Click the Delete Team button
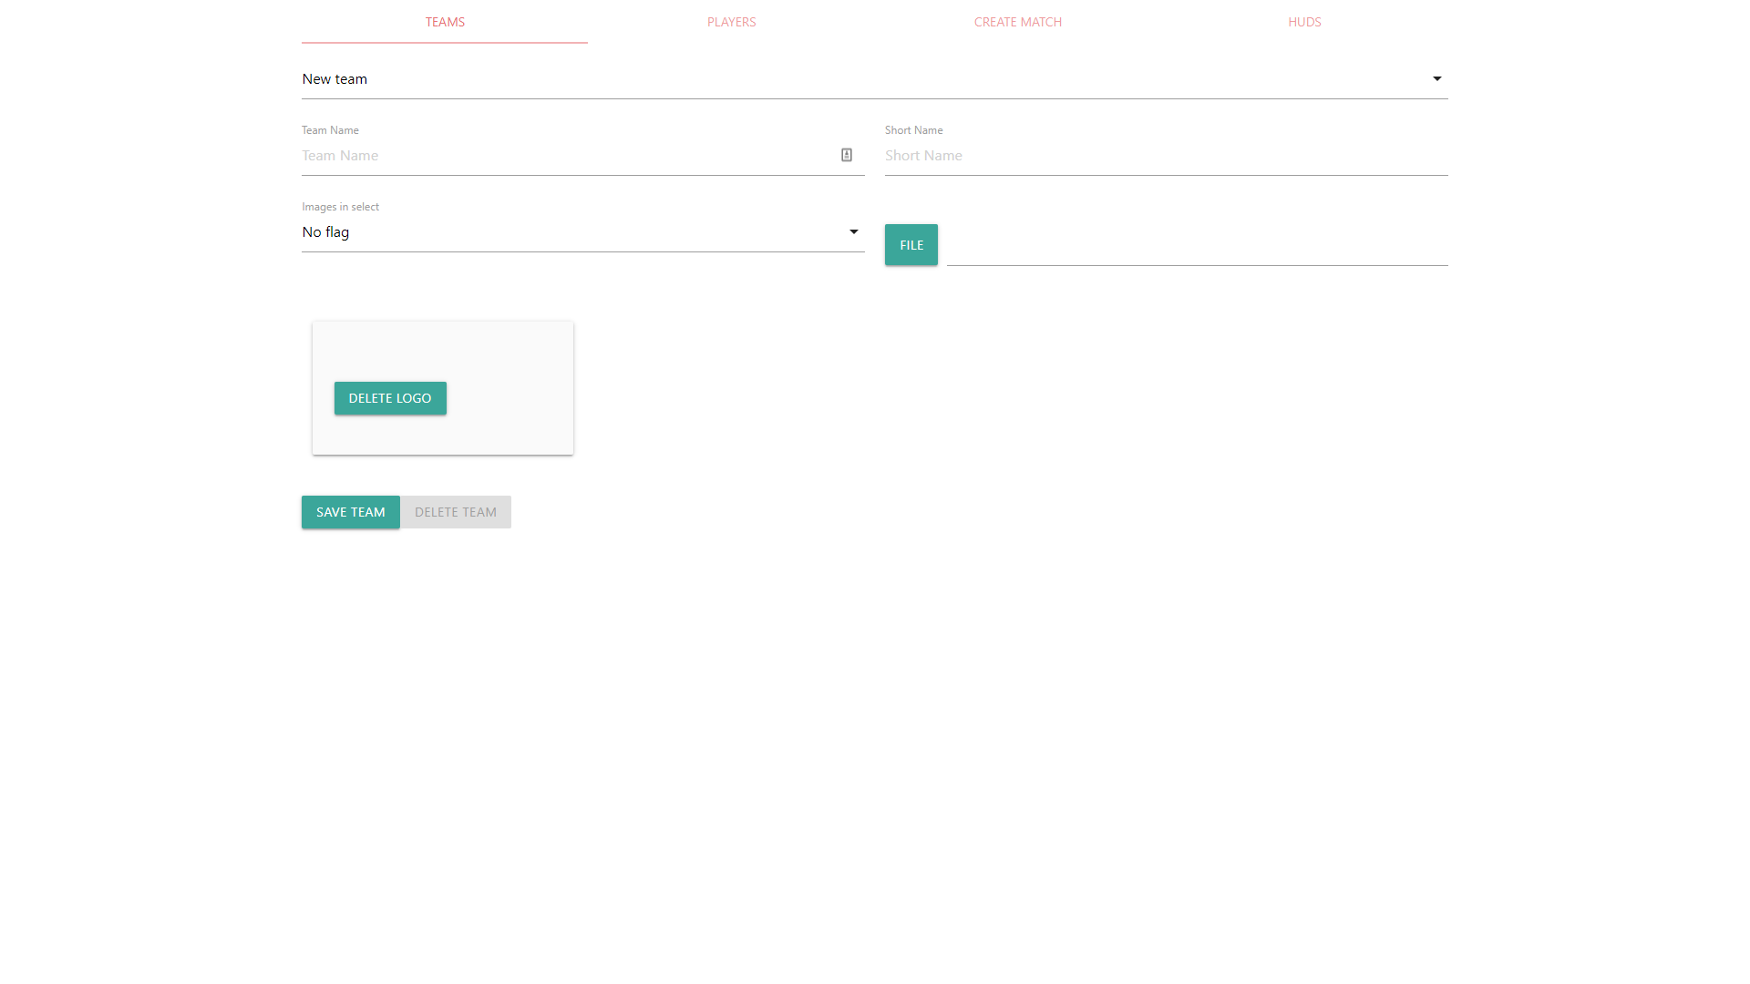The image size is (1750, 984). pyautogui.click(x=455, y=512)
